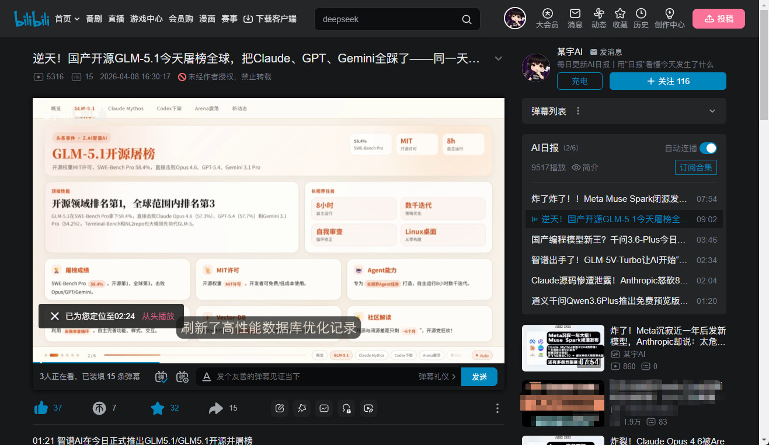Expand the 弹幕列表 panel chevron
This screenshot has width=769, height=445.
click(712, 111)
